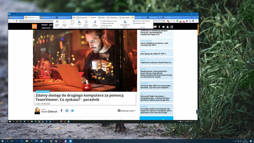Bookmark page with star icon
Screen dimensions: 254x143
[x=164, y=21]
